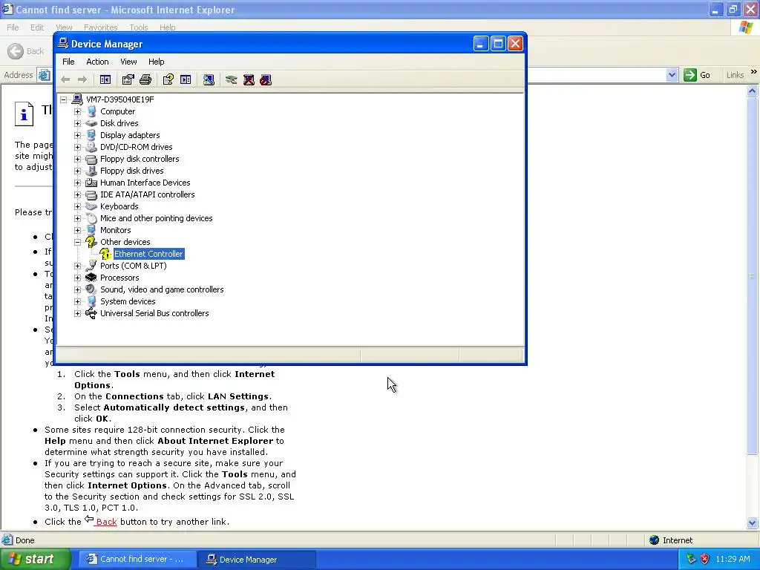
Task: Click the Go arrow icon in Internet Explorer
Action: [689, 75]
